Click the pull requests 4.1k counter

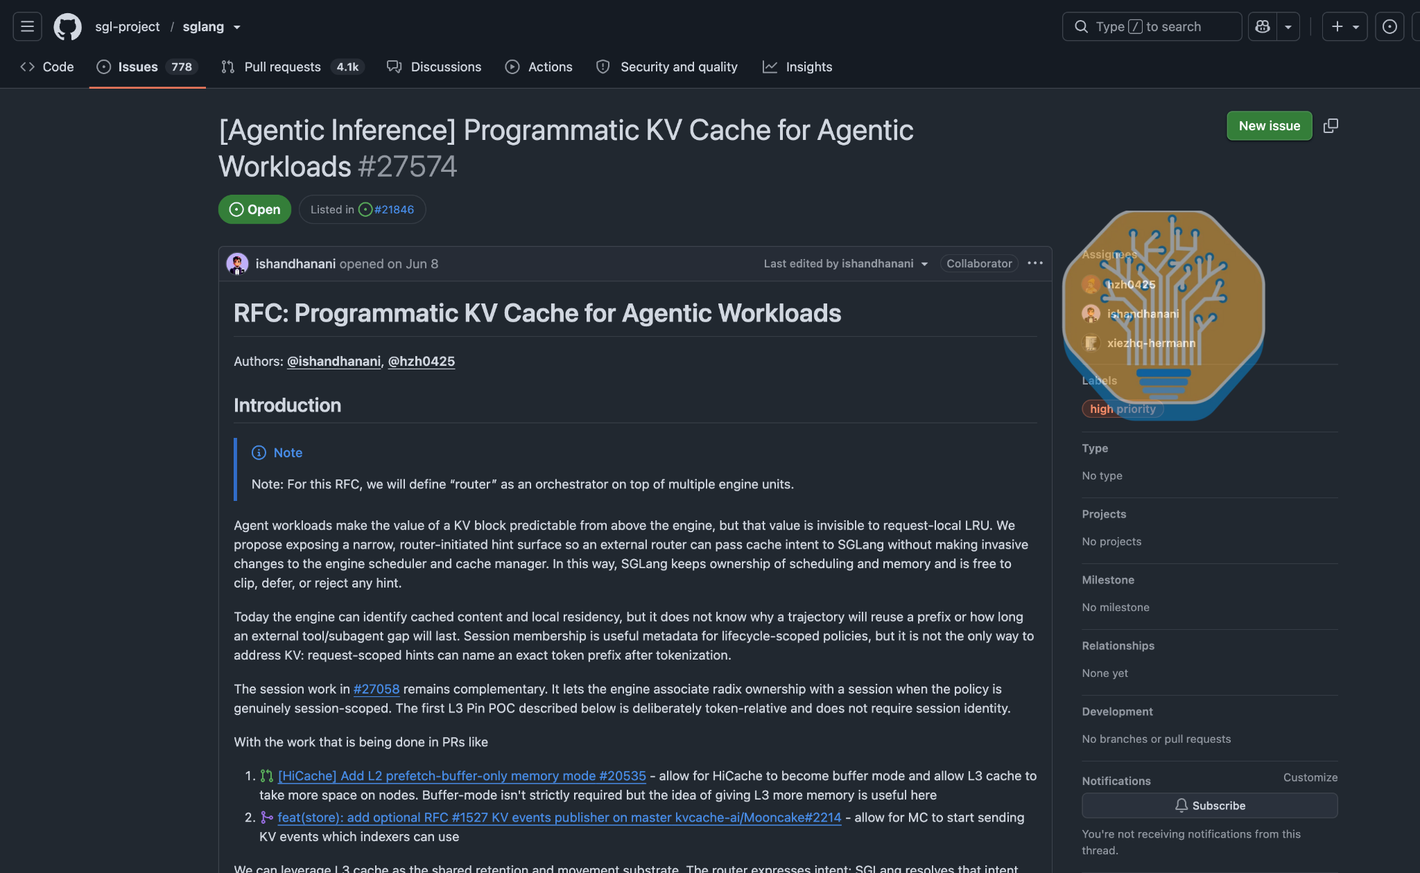click(x=347, y=67)
